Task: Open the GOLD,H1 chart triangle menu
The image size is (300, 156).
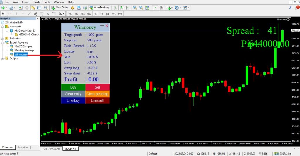Action: 42,19
